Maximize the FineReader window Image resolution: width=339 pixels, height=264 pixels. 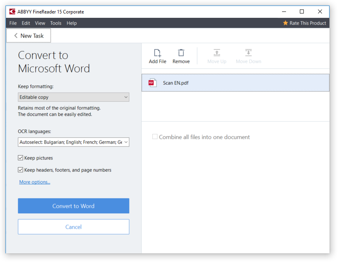(x=302, y=12)
